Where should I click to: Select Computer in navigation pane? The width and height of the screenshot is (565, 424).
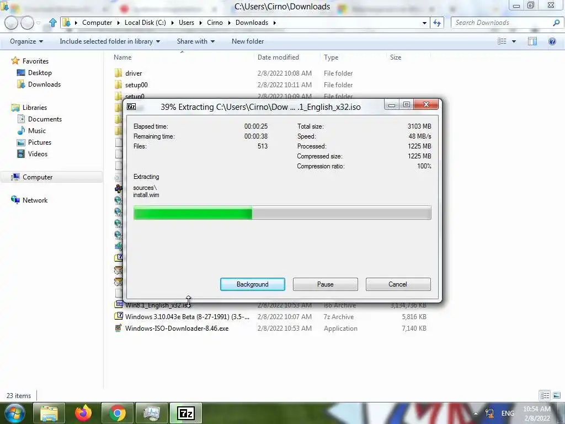pyautogui.click(x=38, y=177)
